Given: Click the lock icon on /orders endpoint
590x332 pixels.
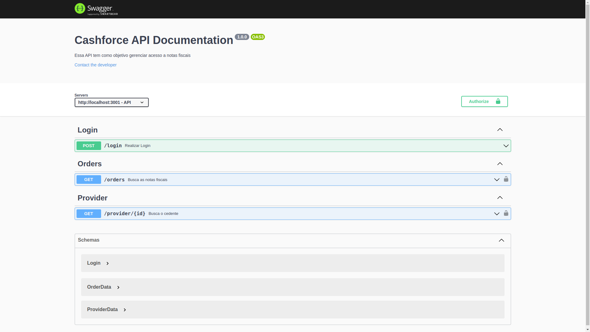Looking at the screenshot, I should [x=506, y=179].
